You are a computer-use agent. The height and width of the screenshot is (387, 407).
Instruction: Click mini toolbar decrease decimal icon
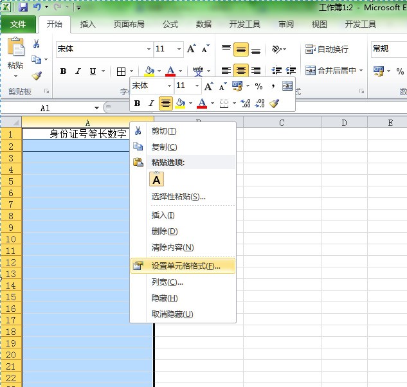click(x=260, y=104)
